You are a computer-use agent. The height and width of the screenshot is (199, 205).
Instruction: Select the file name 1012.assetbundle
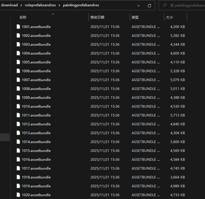pyautogui.click(x=36, y=124)
